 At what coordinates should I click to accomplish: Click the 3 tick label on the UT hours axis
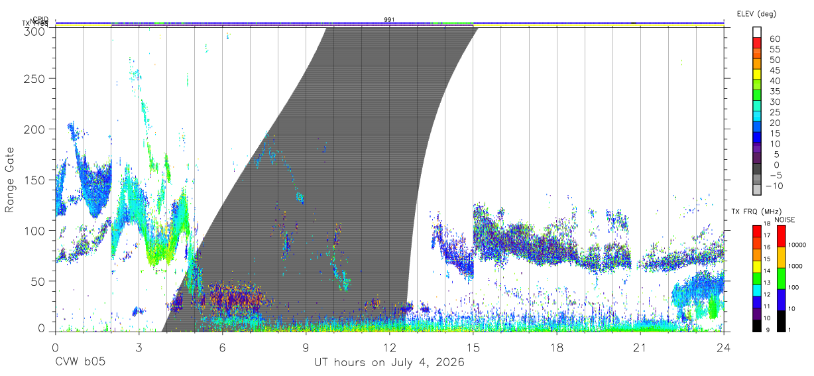click(139, 347)
